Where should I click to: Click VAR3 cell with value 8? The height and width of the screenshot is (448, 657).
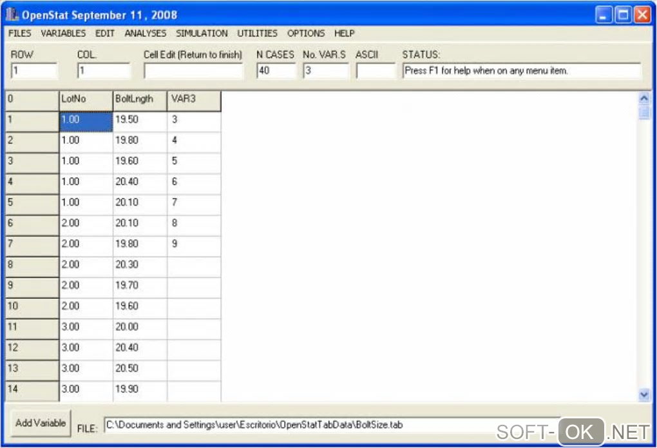point(194,225)
